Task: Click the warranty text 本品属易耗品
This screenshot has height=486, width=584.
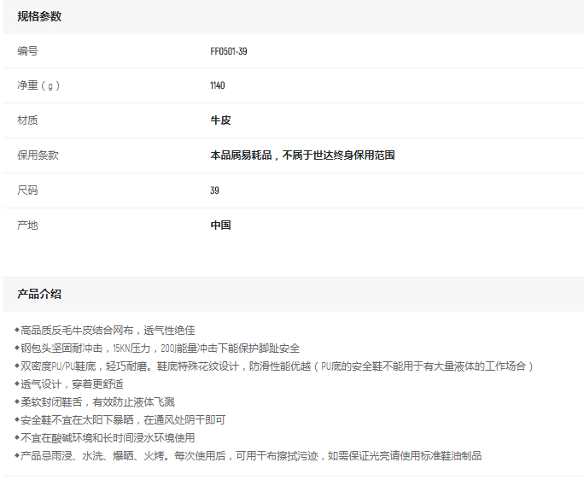Action: (241, 155)
